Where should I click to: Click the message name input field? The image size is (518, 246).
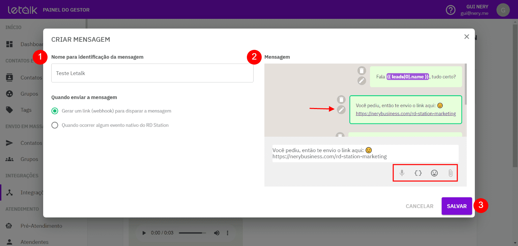tap(152, 73)
